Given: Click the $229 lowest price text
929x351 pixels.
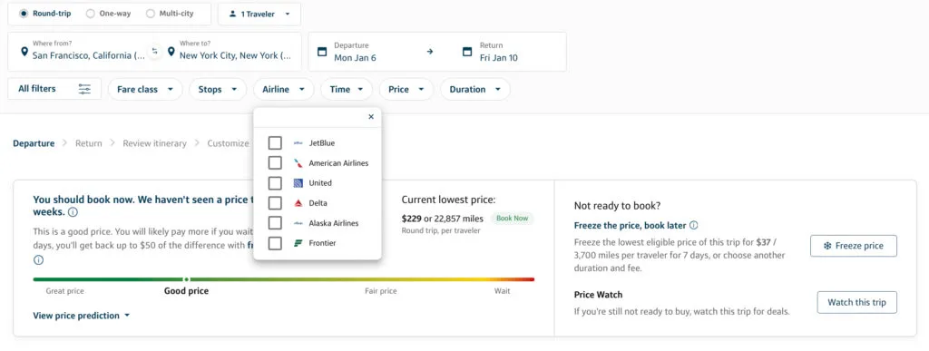Looking at the screenshot, I should (411, 219).
